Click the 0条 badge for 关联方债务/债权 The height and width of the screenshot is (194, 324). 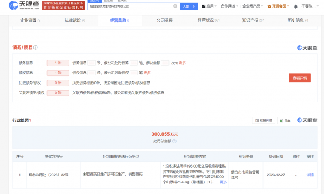point(58,93)
